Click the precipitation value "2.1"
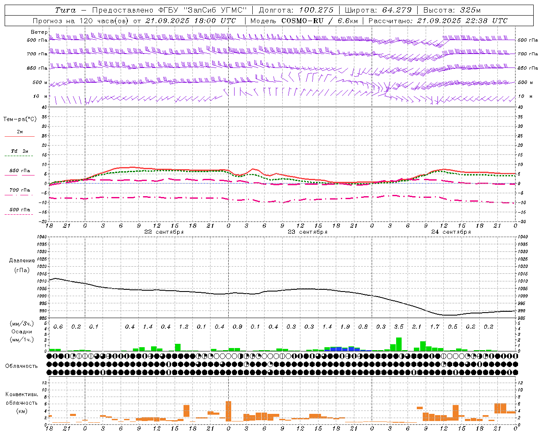 (416, 327)
